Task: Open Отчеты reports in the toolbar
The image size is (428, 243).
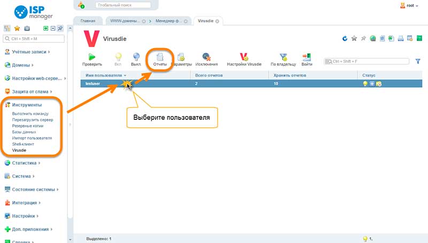Action: pos(160,60)
